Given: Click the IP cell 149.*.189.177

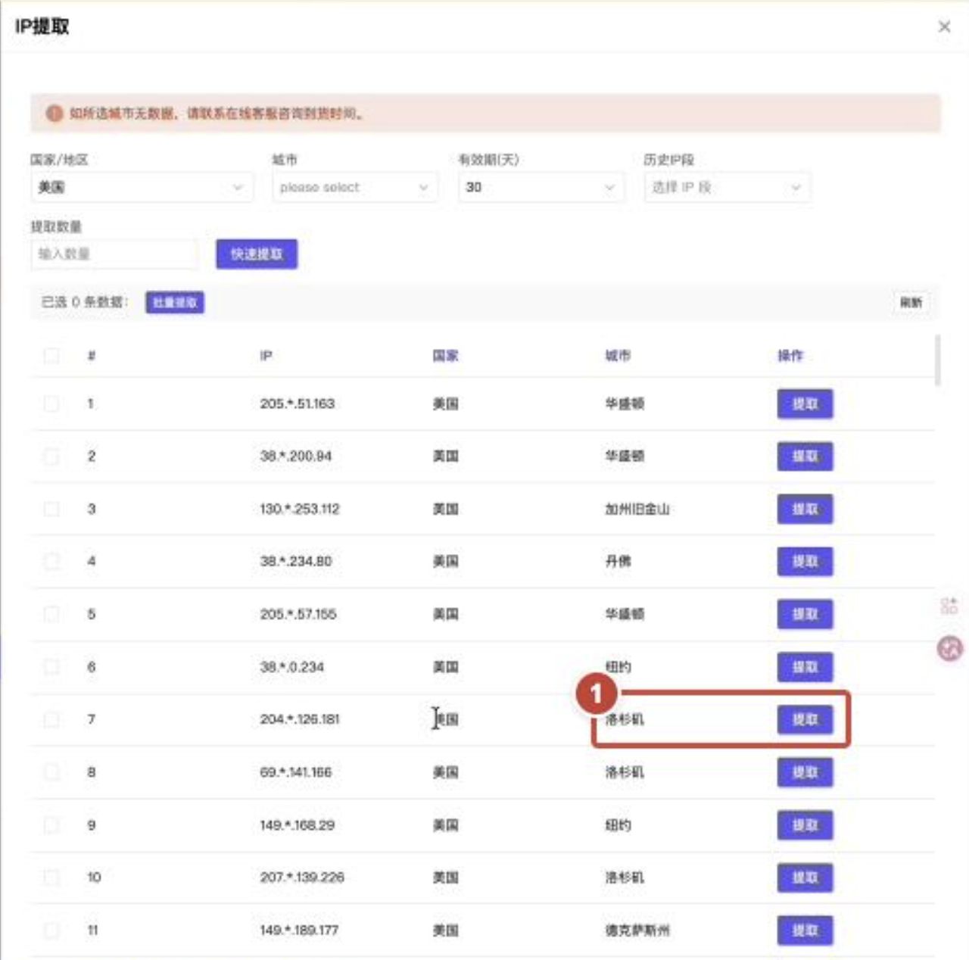Looking at the screenshot, I should pyautogui.click(x=299, y=930).
